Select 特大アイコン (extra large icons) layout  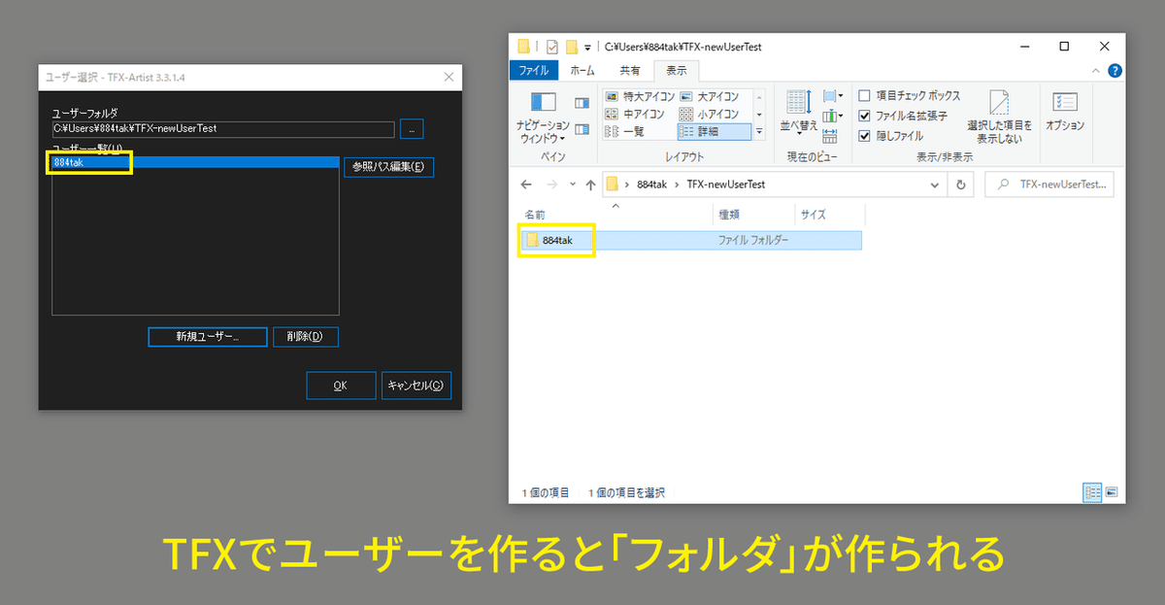pos(639,97)
